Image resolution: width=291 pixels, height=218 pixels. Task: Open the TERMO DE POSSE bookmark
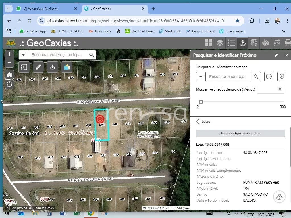point(67,31)
